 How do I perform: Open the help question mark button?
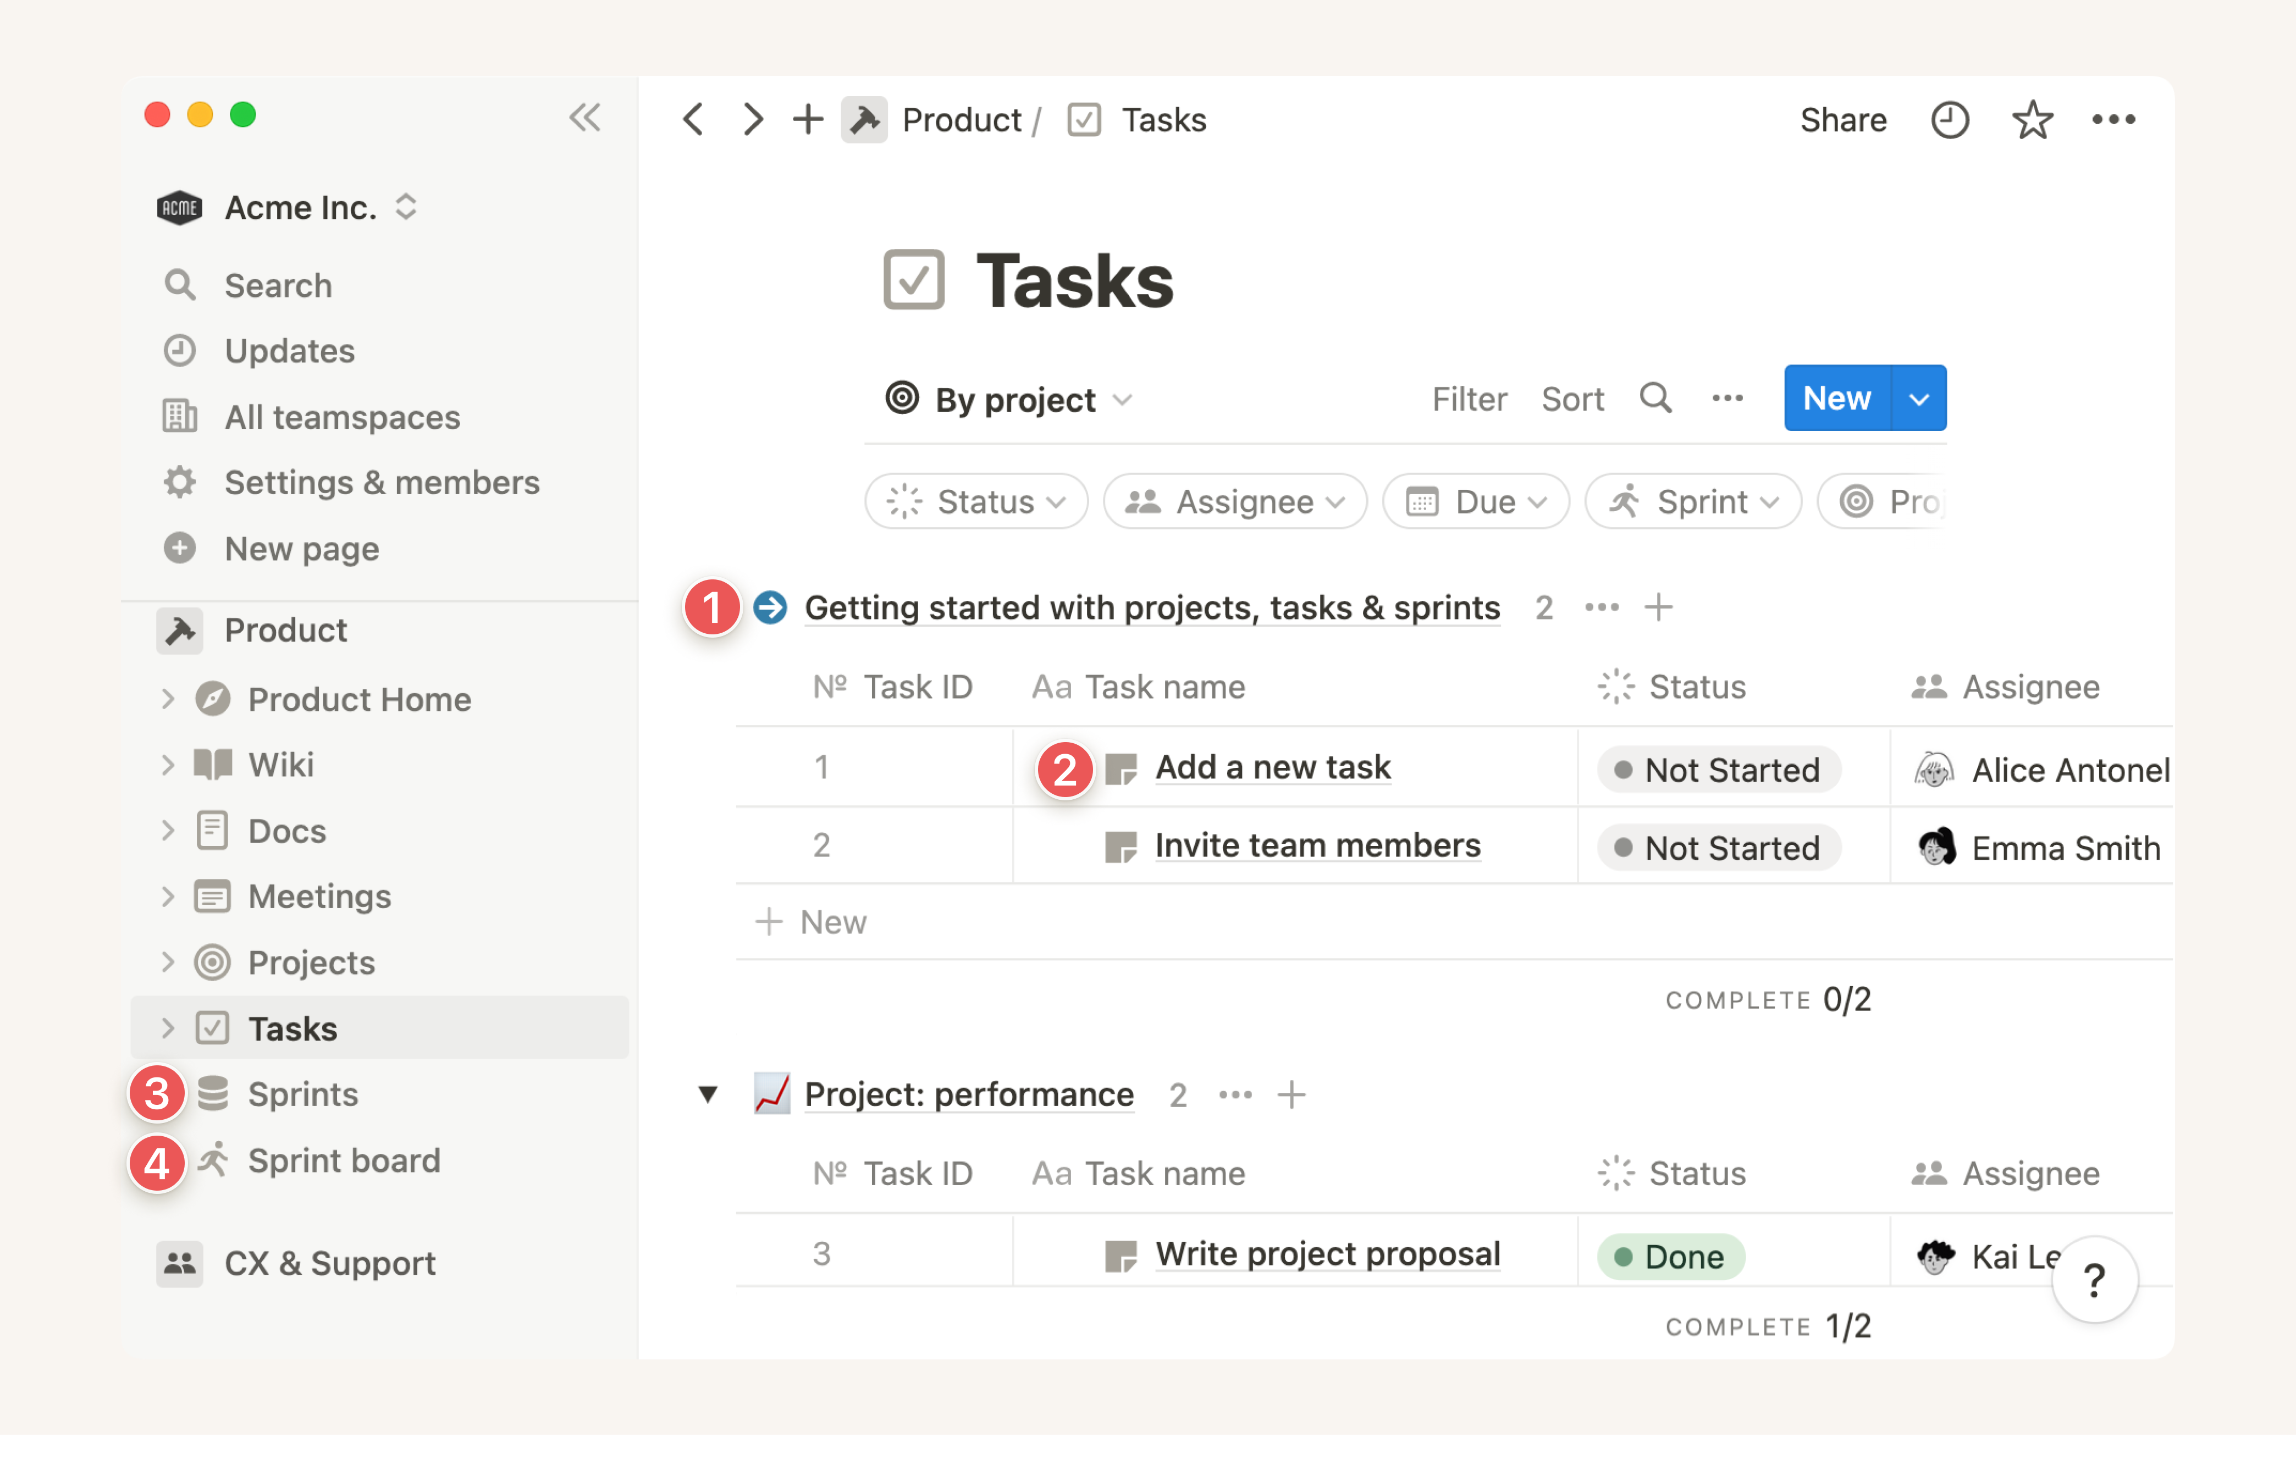click(2094, 1280)
